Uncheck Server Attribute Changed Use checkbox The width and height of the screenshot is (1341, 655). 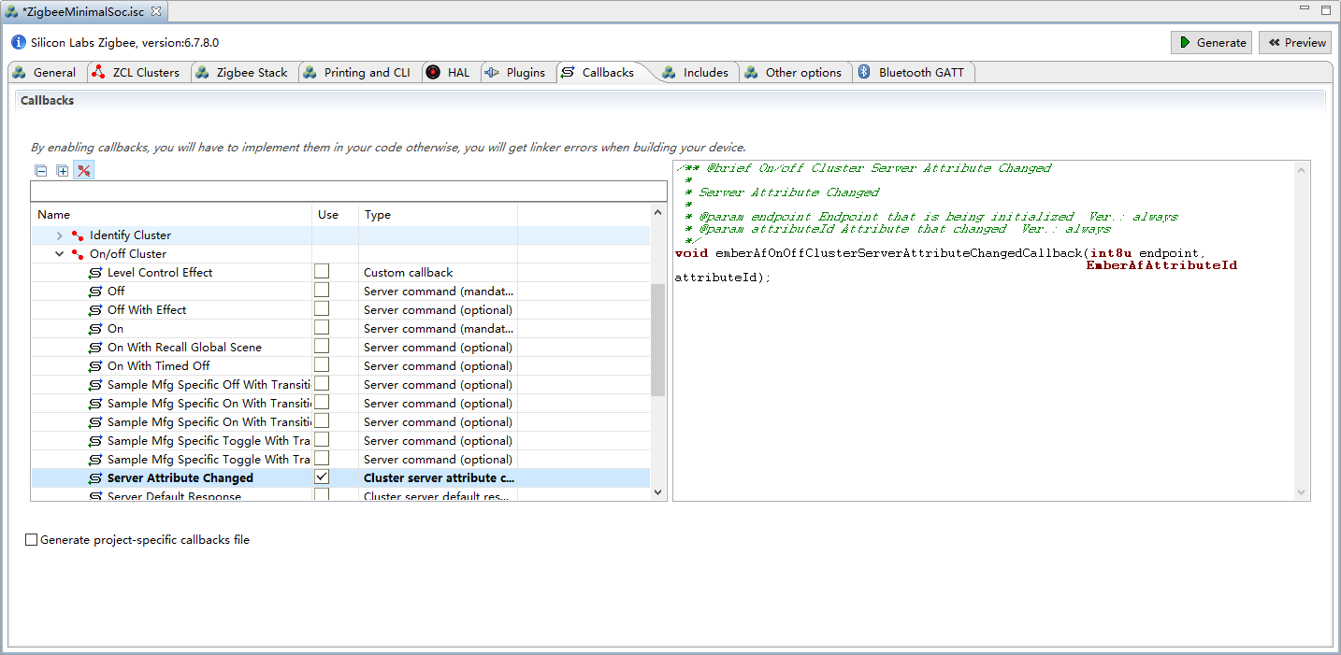pyautogui.click(x=322, y=477)
